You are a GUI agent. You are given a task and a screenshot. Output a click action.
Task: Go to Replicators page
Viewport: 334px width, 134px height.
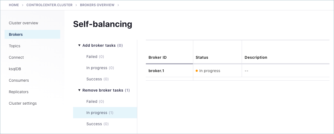[x=18, y=92]
